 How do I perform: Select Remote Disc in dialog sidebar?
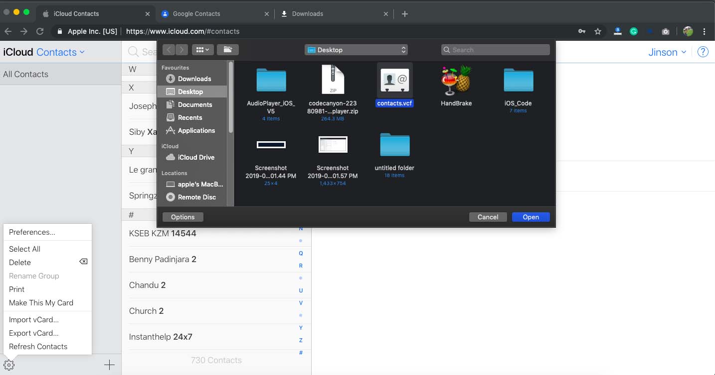click(192, 197)
